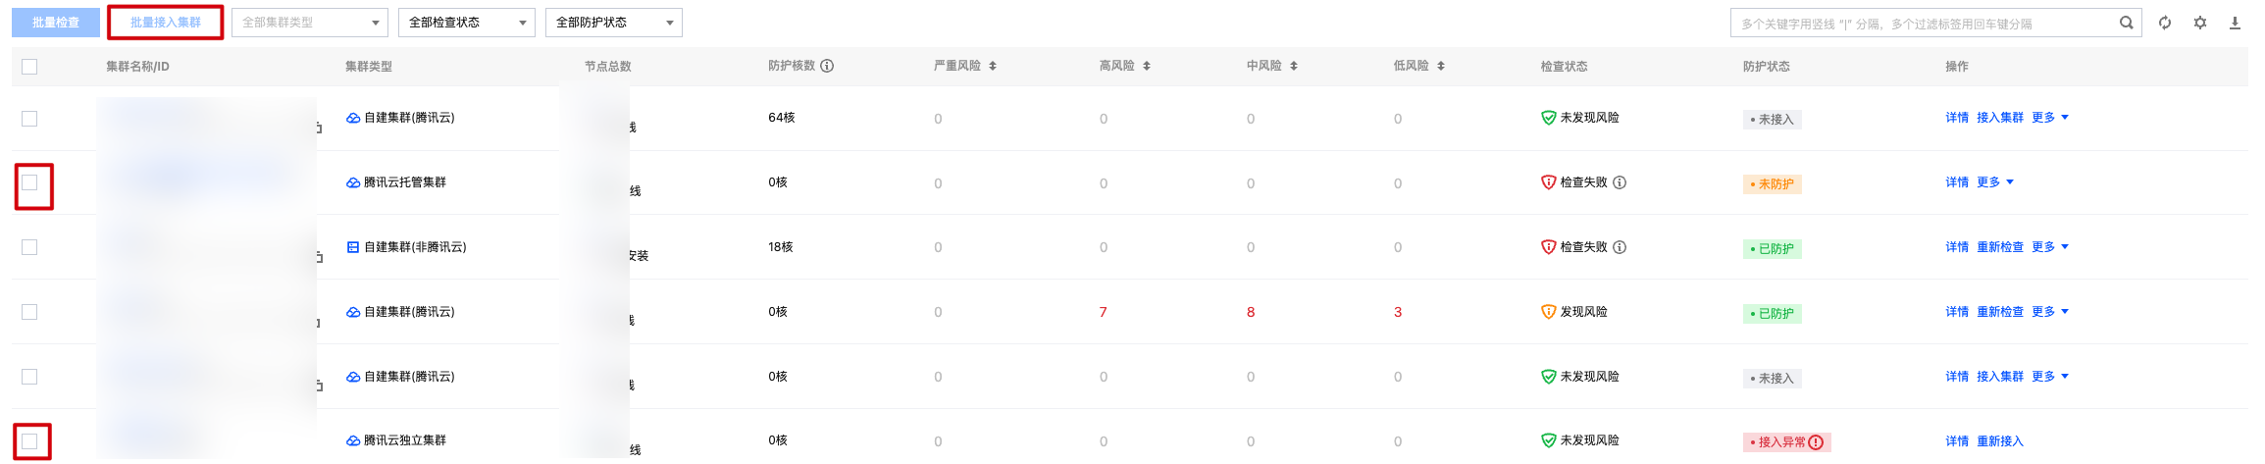Toggle the select-all header checkbox
Image resolution: width=2265 pixels, height=464 pixels.
click(x=29, y=67)
